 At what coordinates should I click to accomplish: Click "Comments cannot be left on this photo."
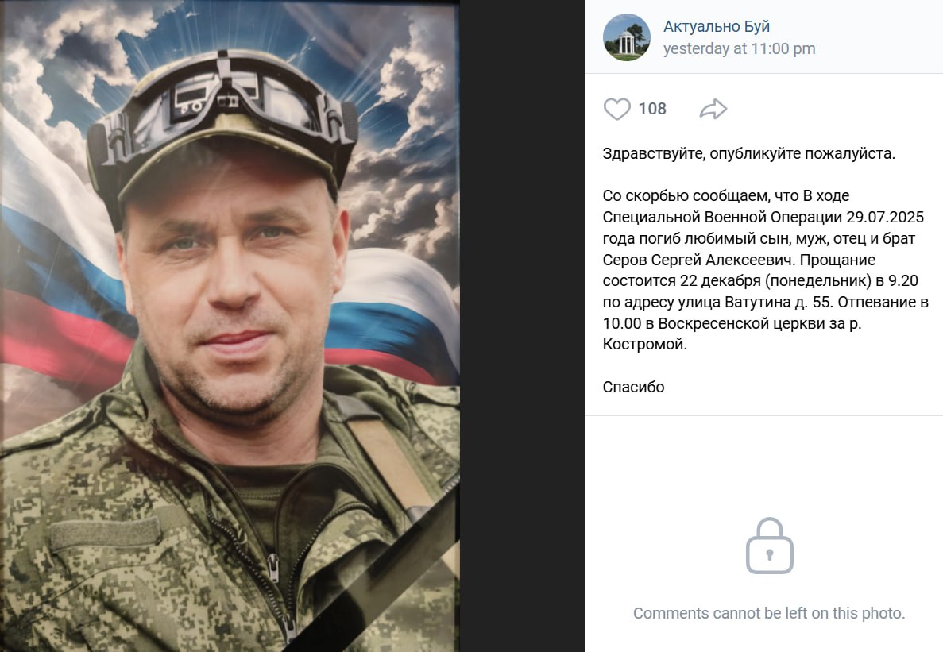point(769,613)
